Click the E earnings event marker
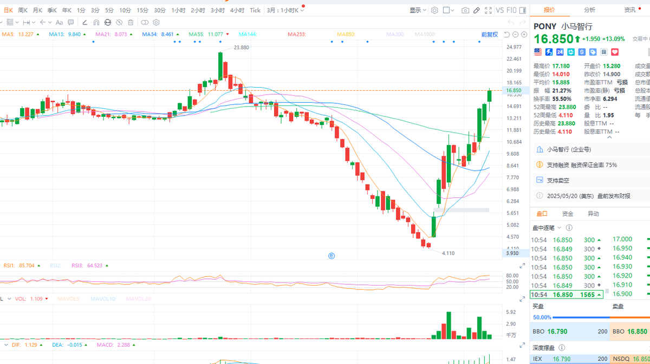Viewport: 650px width, 364px height. click(332, 255)
